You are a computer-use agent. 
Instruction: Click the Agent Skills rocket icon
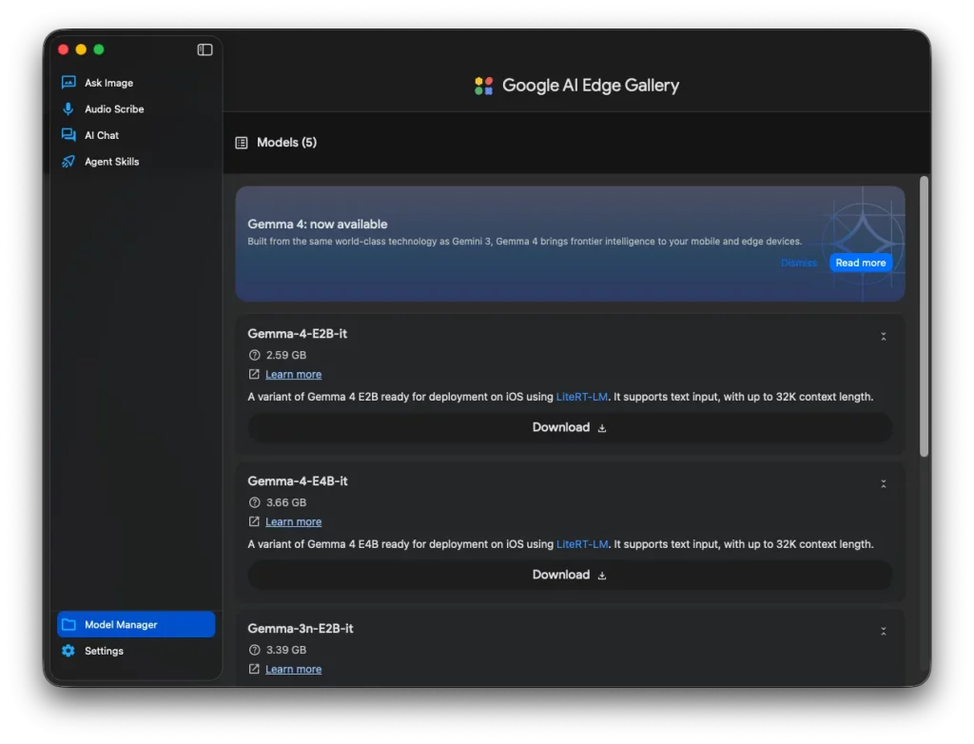pos(68,162)
